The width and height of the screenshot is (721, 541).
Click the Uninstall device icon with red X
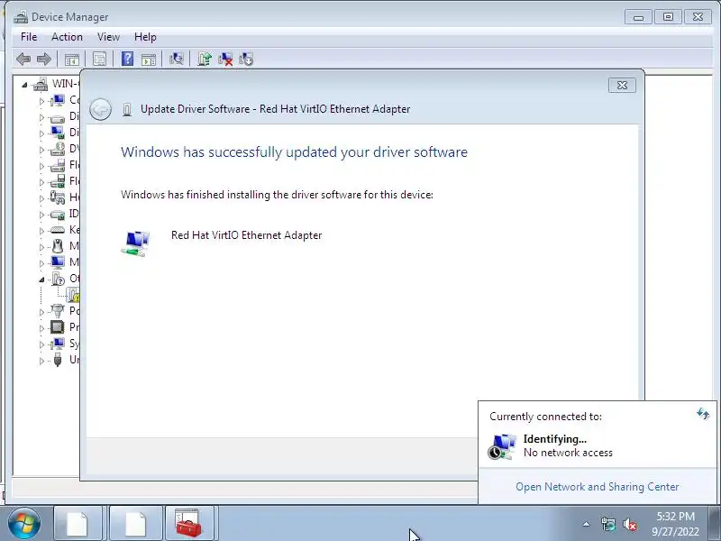(225, 59)
